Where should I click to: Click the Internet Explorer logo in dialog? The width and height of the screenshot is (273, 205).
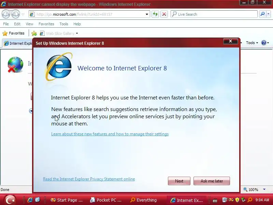pos(59,67)
